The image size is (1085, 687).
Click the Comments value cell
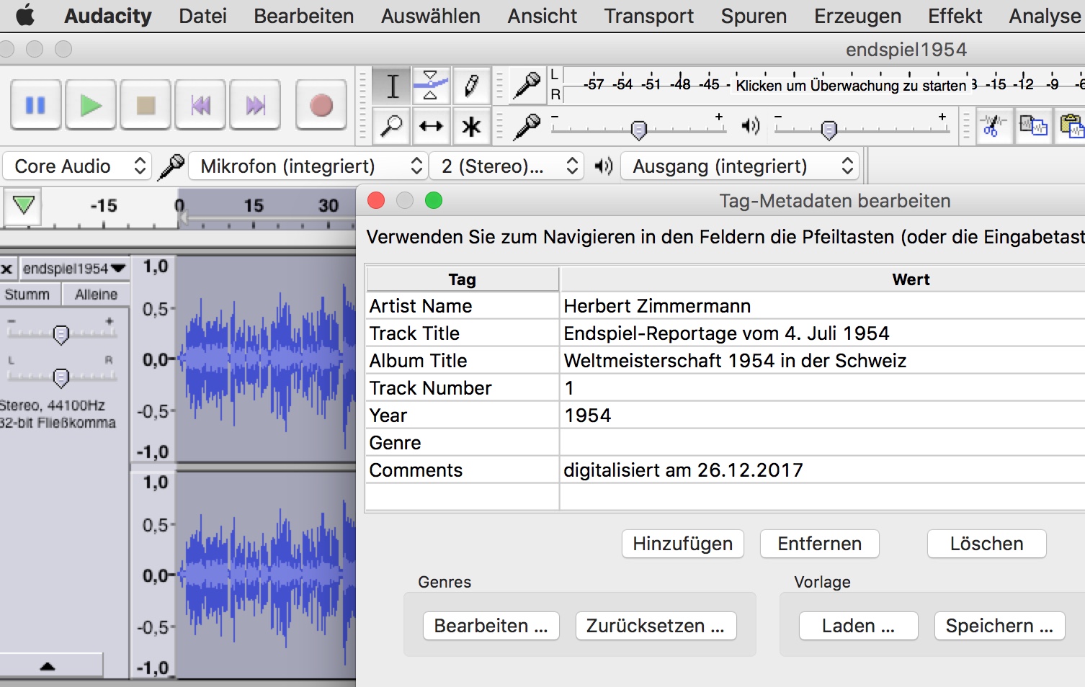822,470
